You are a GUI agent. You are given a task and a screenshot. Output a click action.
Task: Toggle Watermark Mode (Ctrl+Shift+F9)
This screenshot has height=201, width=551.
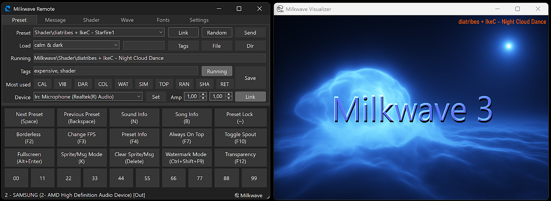pos(187,158)
